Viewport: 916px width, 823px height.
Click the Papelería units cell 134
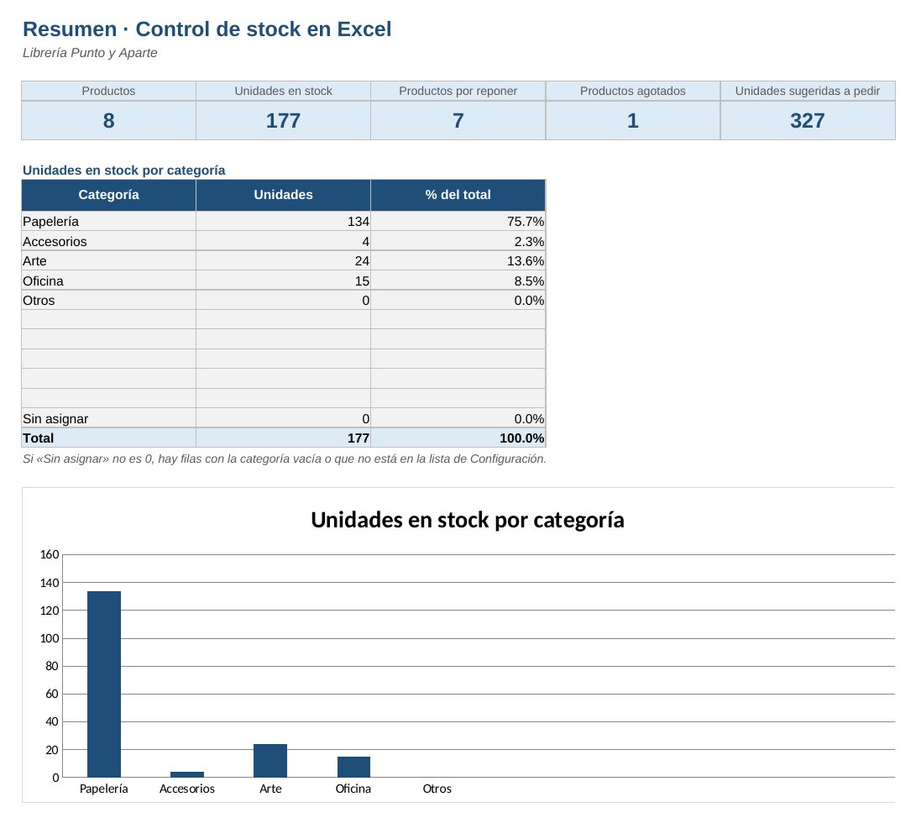pos(283,222)
